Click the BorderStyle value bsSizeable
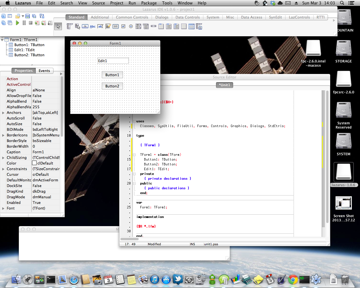 [x=46, y=141]
